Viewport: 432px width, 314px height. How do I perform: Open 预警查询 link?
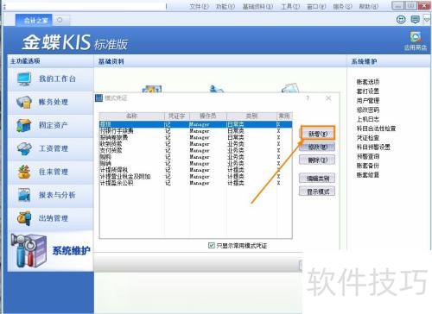[x=368, y=156]
